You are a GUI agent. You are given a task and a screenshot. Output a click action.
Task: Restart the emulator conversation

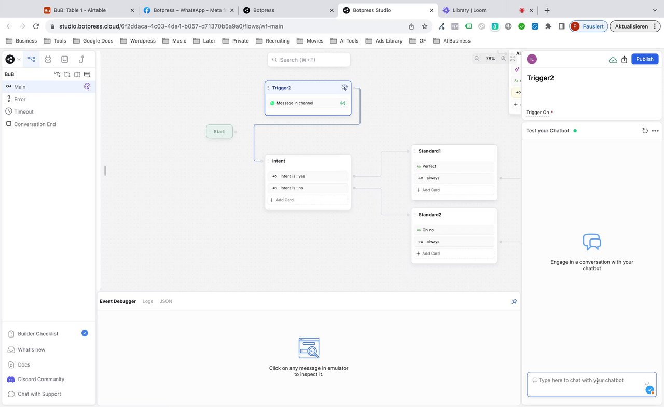point(645,131)
